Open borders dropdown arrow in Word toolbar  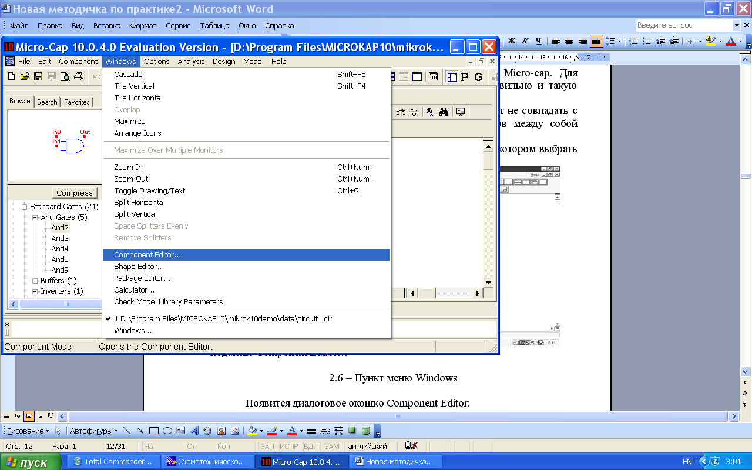(700, 41)
